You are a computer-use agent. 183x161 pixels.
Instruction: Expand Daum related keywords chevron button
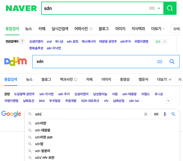(168, 101)
